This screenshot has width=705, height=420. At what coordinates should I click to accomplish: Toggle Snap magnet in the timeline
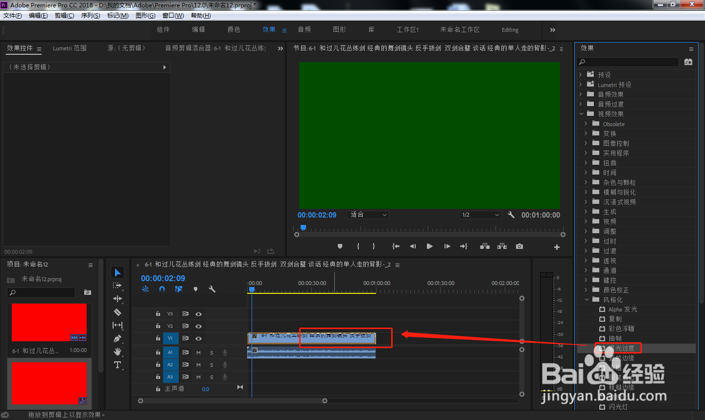162,289
